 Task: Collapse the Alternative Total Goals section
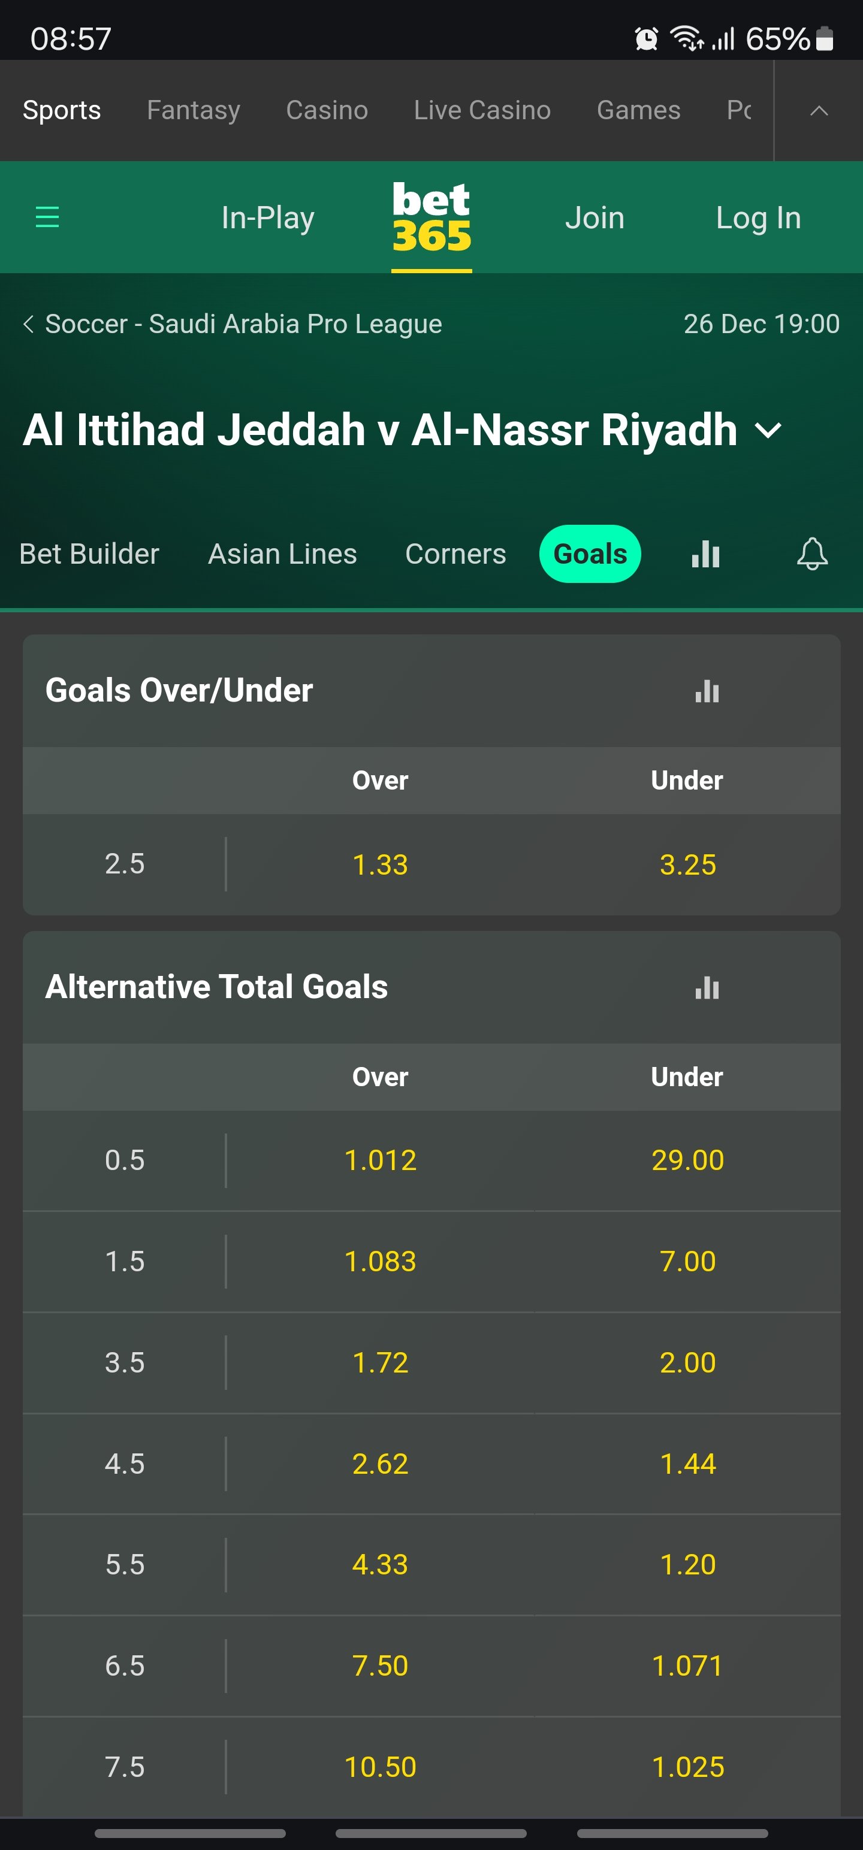pos(431,987)
